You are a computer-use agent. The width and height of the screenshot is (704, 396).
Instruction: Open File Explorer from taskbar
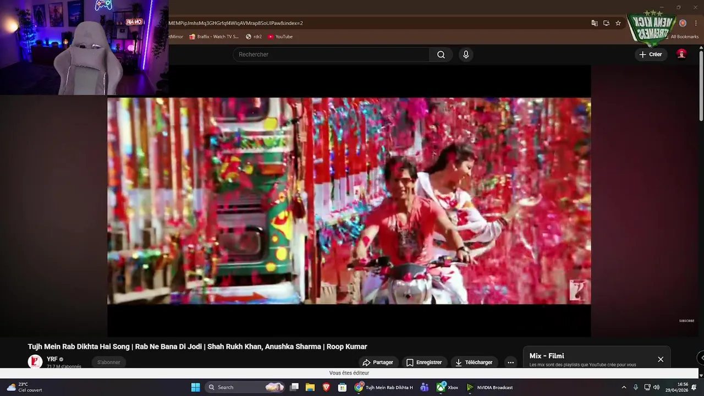click(x=310, y=387)
